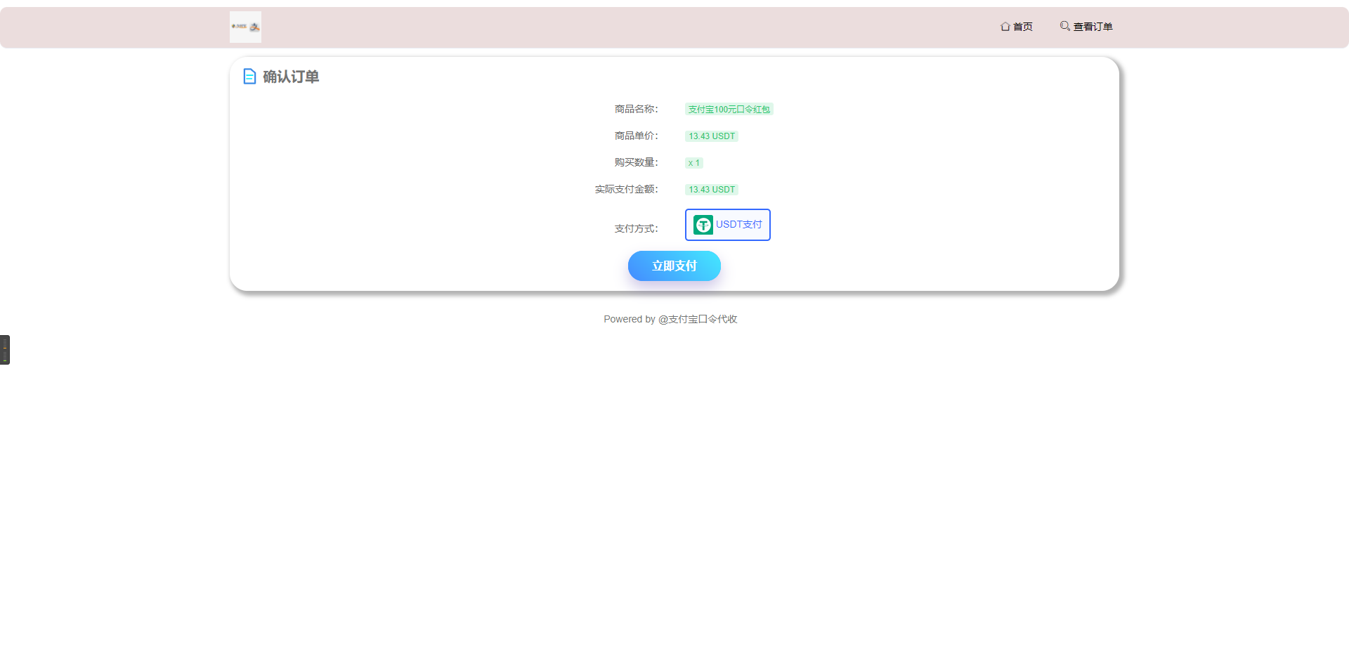
Task: Click the home icon beside 首页
Action: 1005,27
